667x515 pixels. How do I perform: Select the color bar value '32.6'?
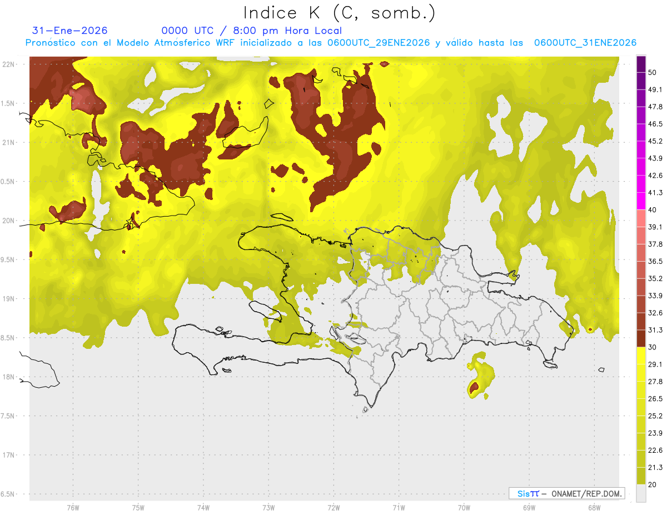pos(655,313)
